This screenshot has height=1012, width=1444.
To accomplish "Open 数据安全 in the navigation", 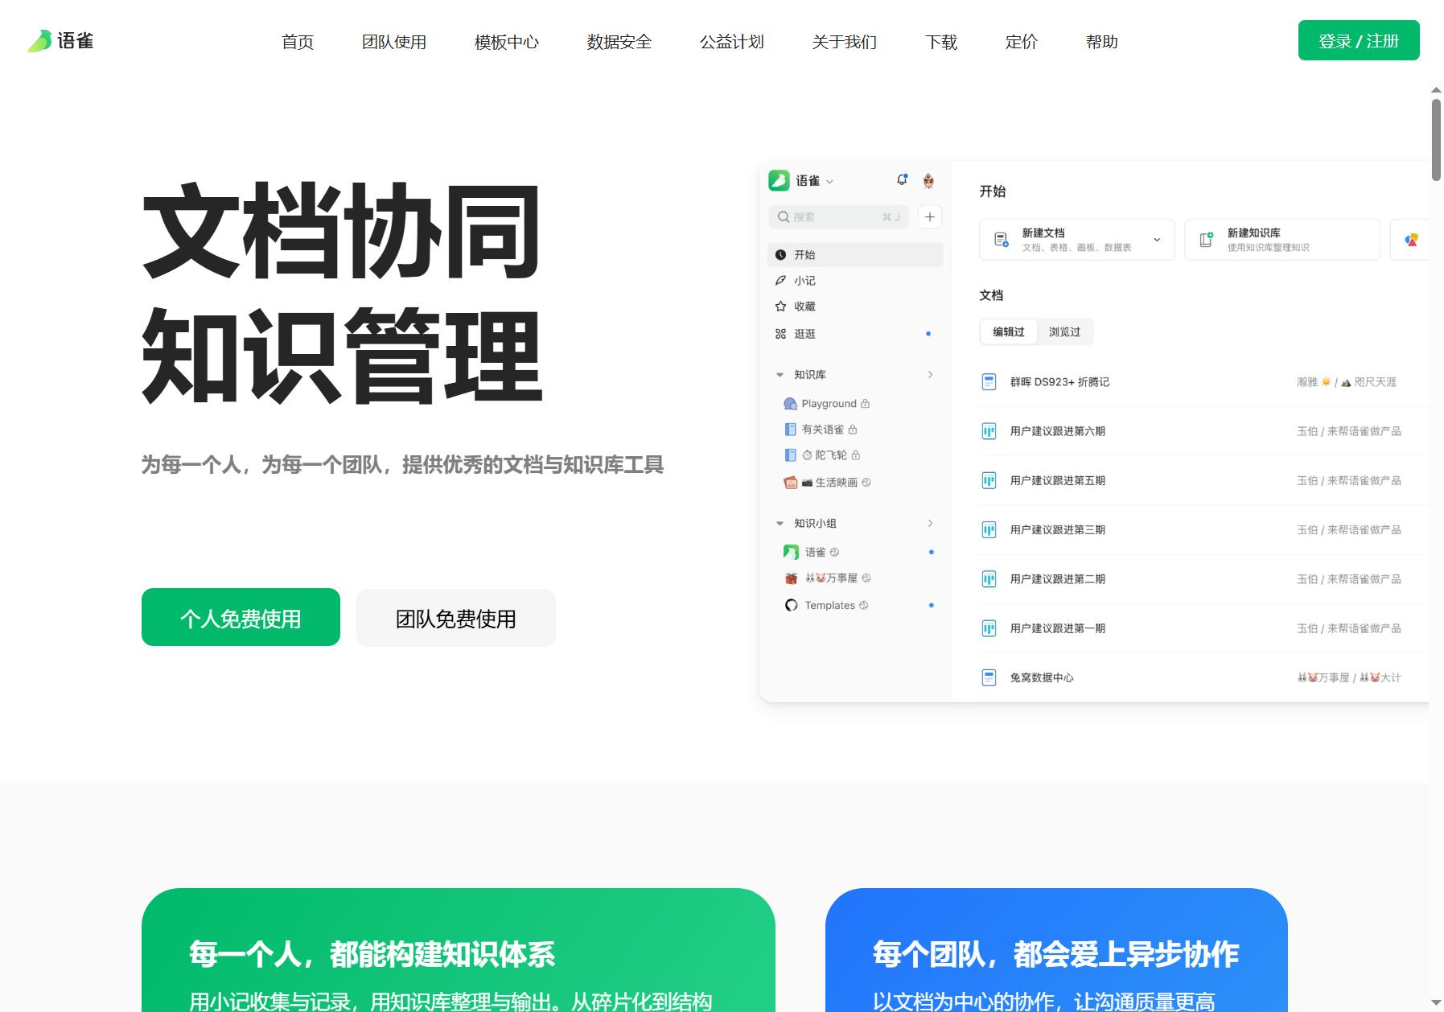I will (x=619, y=42).
